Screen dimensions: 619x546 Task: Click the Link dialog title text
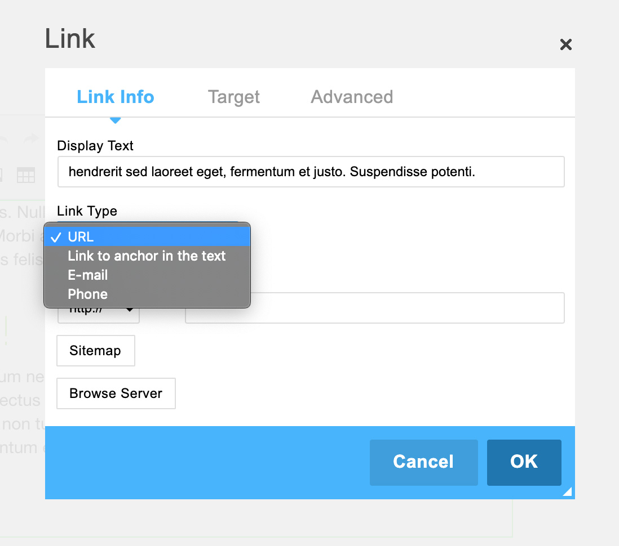70,39
